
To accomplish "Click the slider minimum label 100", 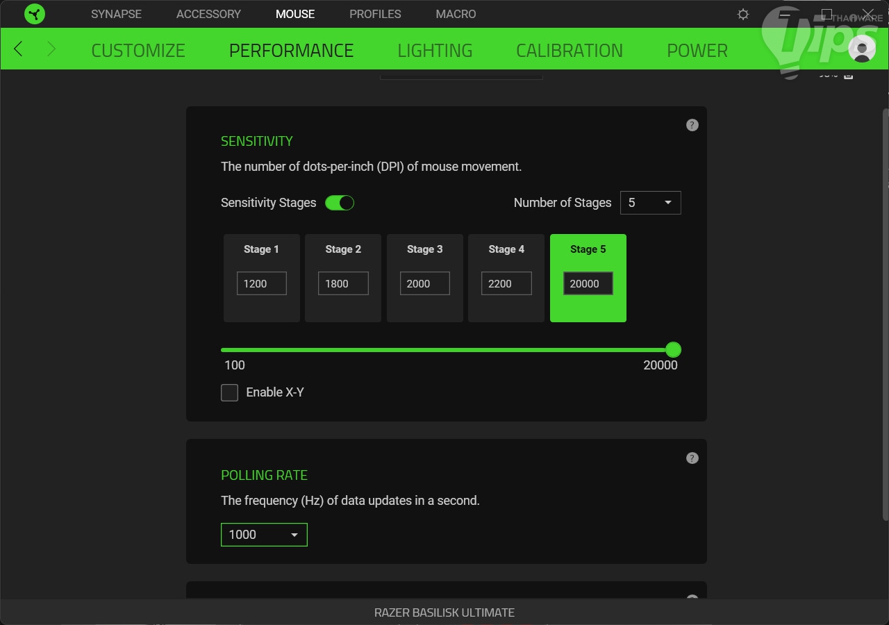I will 235,365.
